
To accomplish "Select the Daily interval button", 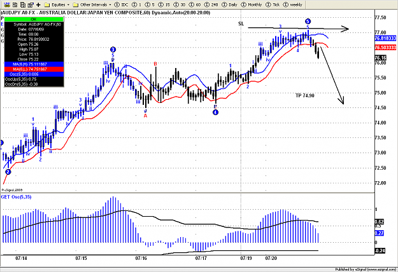I will point(229,4).
